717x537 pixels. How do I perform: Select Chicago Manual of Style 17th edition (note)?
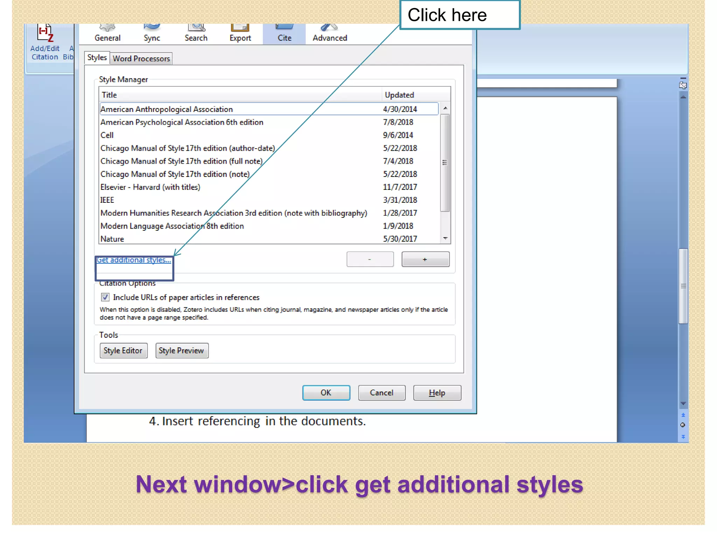point(269,174)
